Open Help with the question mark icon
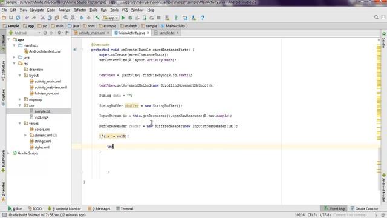This screenshot has height=218, width=387. click(203, 18)
